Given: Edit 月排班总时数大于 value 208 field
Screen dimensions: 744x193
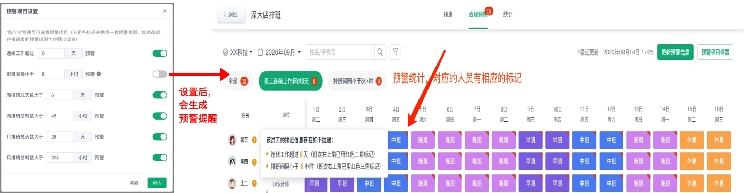Looking at the screenshot, I should click(x=60, y=158).
